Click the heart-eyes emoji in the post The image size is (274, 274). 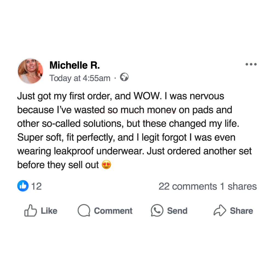106,165
